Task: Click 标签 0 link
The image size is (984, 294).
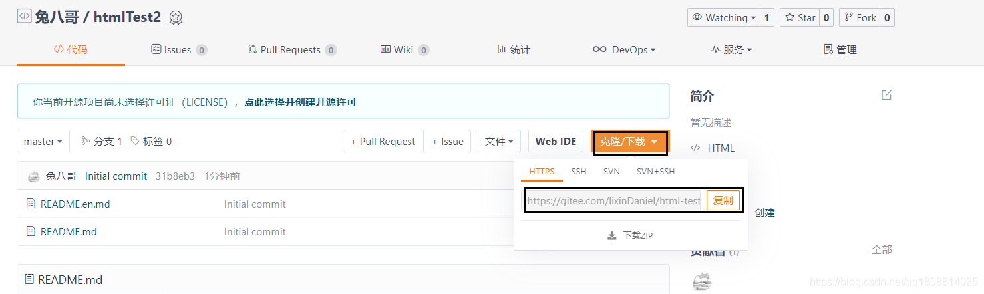Action: pyautogui.click(x=151, y=141)
